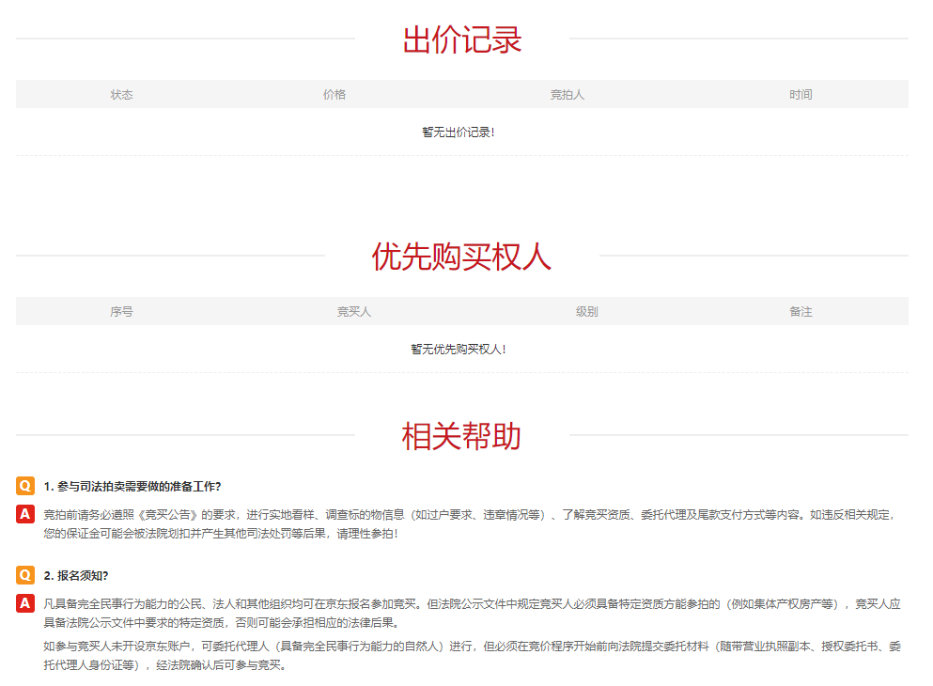Select the 相关帮助 section heading
The image size is (933, 686).
tap(461, 436)
